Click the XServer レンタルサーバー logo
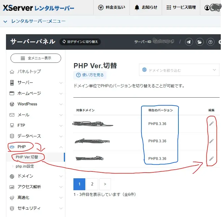Screen dimensions: 222x217 click(x=38, y=8)
